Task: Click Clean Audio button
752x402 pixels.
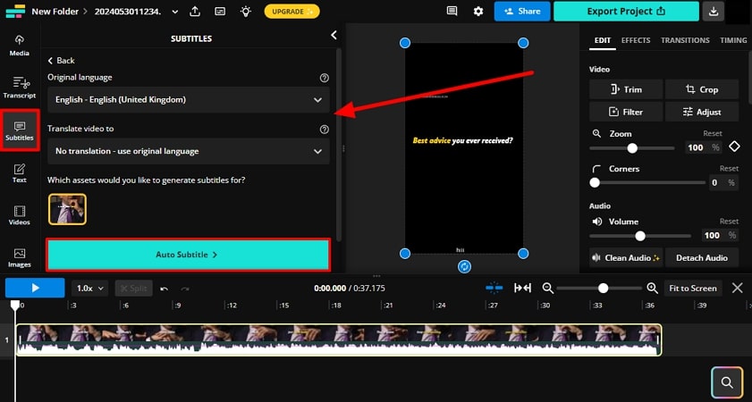Action: pyautogui.click(x=626, y=258)
